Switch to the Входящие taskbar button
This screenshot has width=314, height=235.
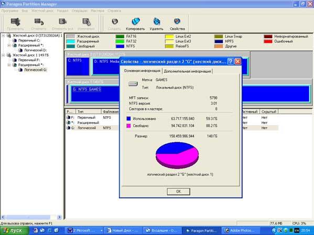click(x=163, y=231)
